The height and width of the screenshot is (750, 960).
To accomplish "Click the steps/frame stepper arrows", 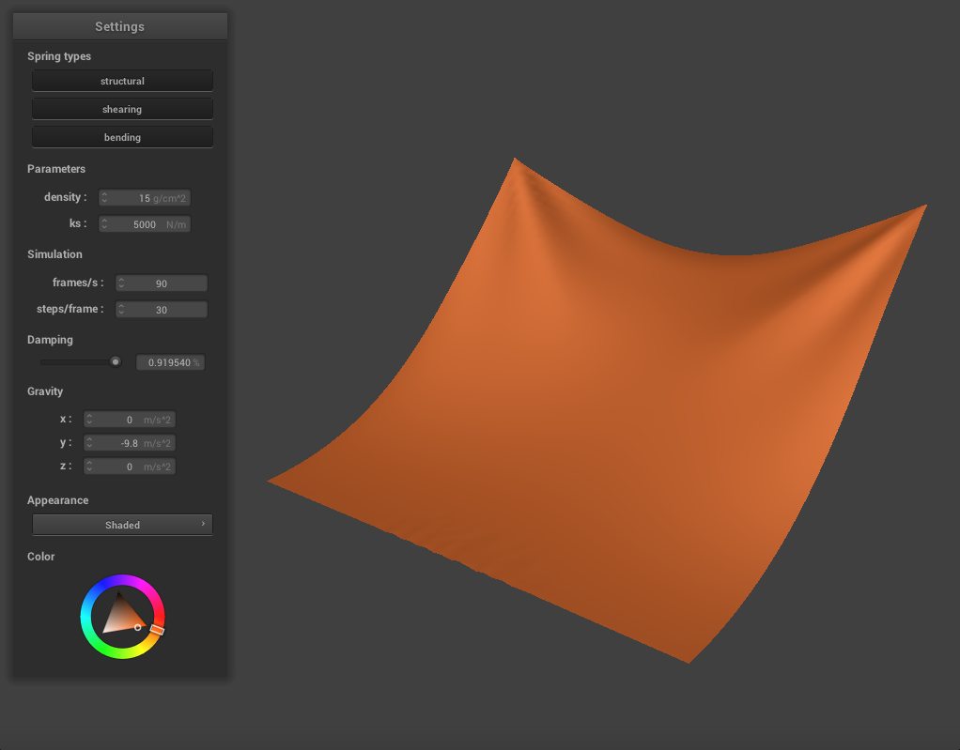I will 121,309.
